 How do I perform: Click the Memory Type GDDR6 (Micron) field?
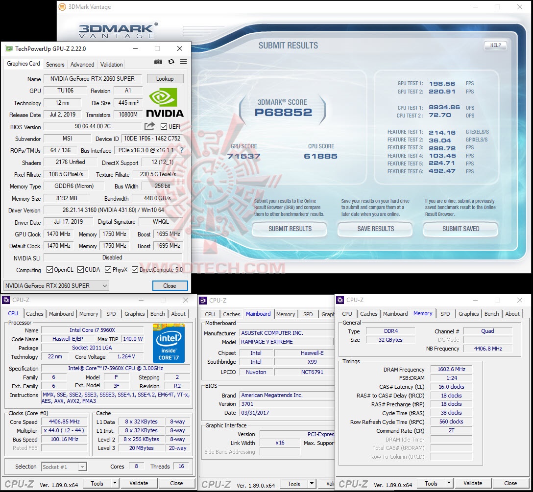[x=74, y=186]
